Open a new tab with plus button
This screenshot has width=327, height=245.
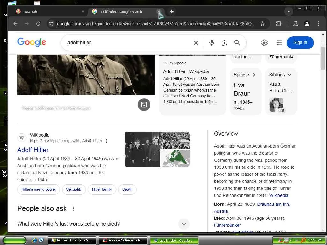(171, 12)
